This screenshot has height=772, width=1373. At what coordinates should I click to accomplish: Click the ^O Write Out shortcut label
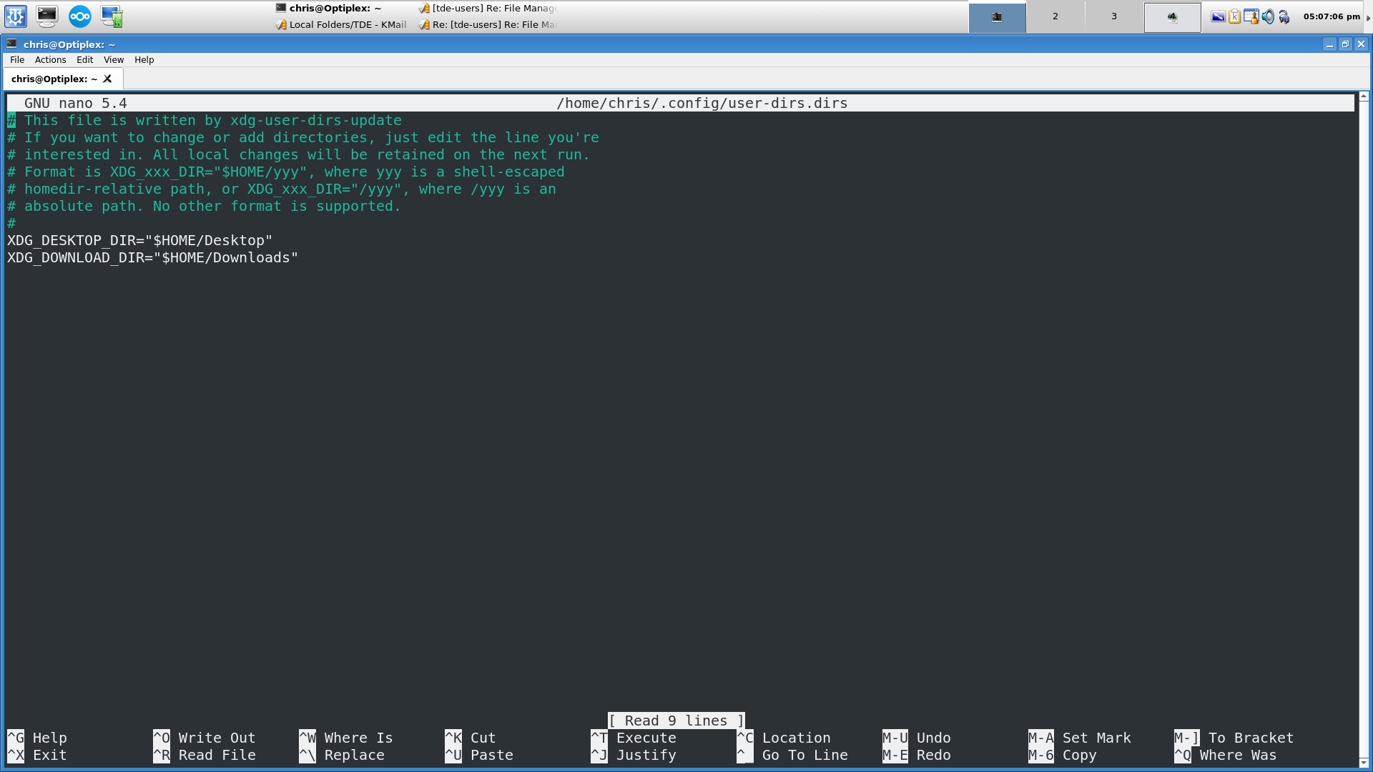click(x=205, y=738)
